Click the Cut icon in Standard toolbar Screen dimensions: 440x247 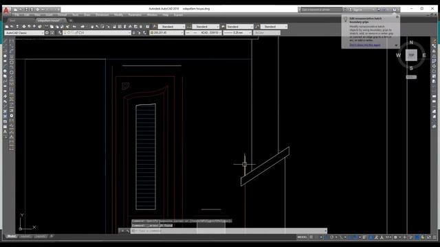pos(46,27)
